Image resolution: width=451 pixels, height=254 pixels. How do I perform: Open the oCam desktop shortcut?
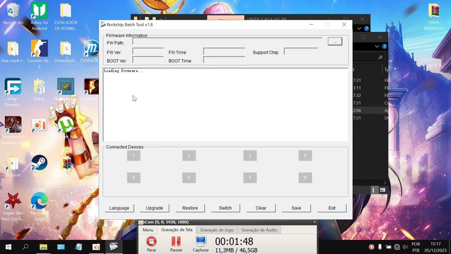tap(39, 128)
